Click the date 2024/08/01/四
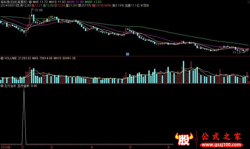 [x=10, y=6]
